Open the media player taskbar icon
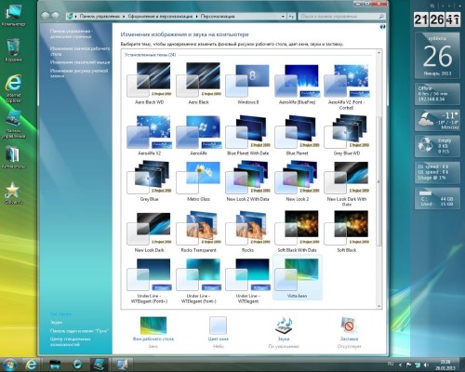 pyautogui.click(x=77, y=364)
